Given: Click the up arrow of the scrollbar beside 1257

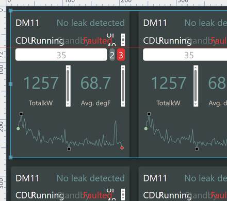Looking at the screenshot, I should click(x=68, y=68).
